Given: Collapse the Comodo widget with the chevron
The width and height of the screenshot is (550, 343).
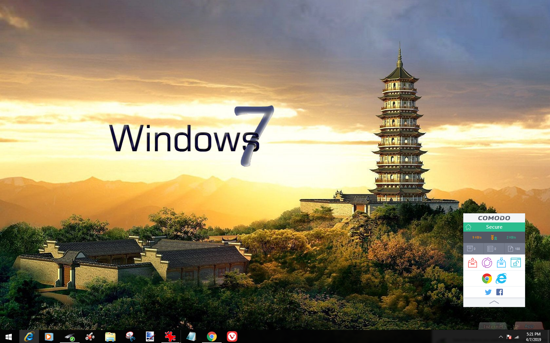Looking at the screenshot, I should coord(494,302).
